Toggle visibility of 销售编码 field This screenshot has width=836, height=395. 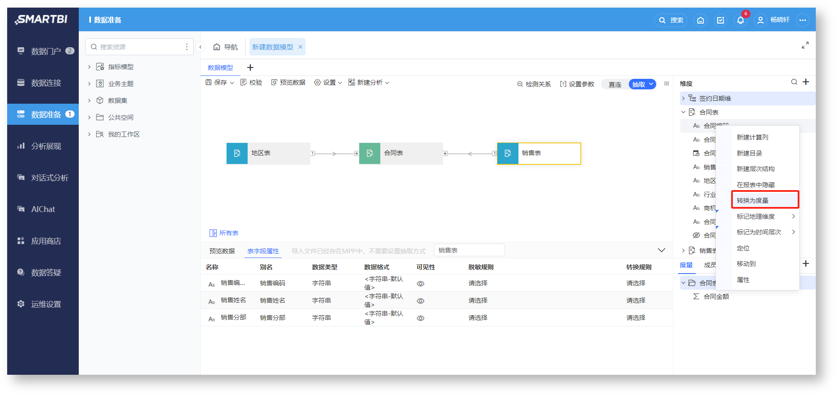coord(420,284)
